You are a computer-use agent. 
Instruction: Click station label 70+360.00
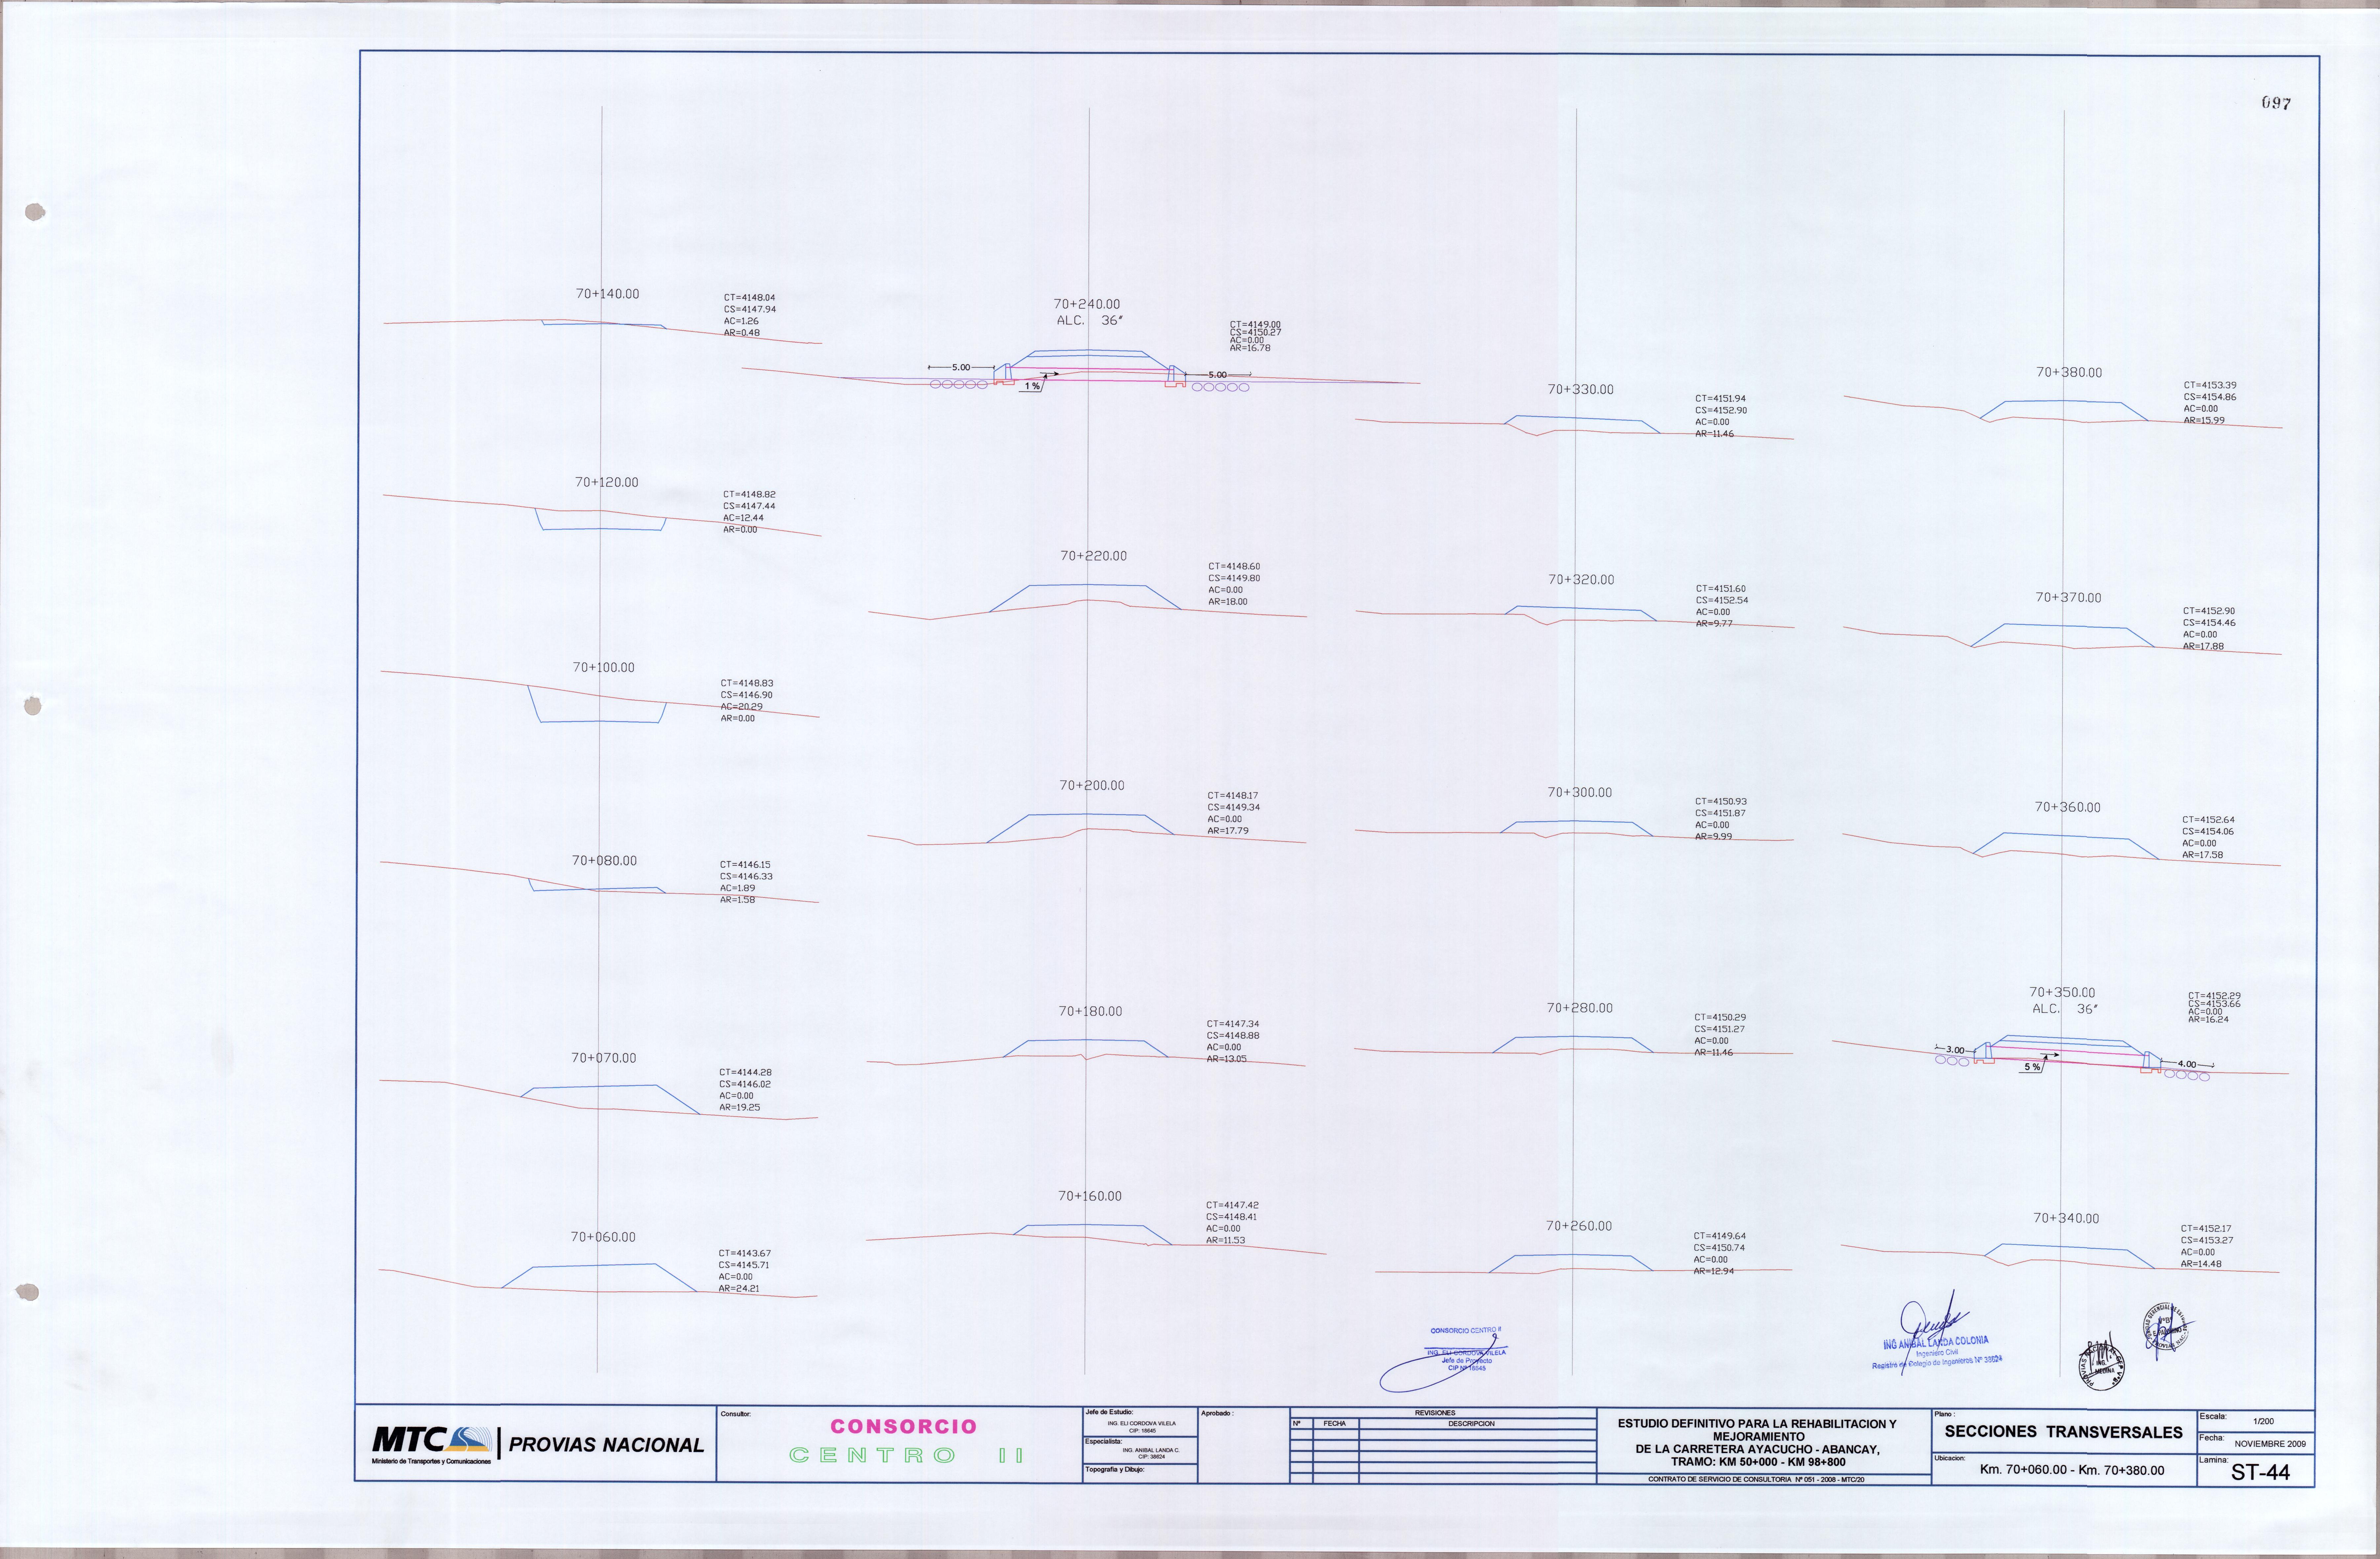[2067, 808]
